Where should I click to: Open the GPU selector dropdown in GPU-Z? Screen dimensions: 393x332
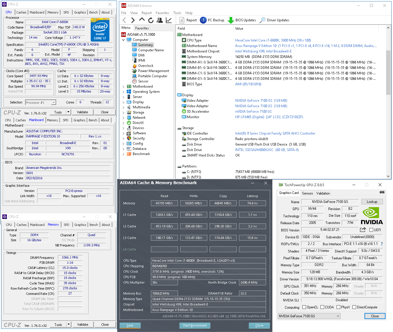(x=309, y=316)
